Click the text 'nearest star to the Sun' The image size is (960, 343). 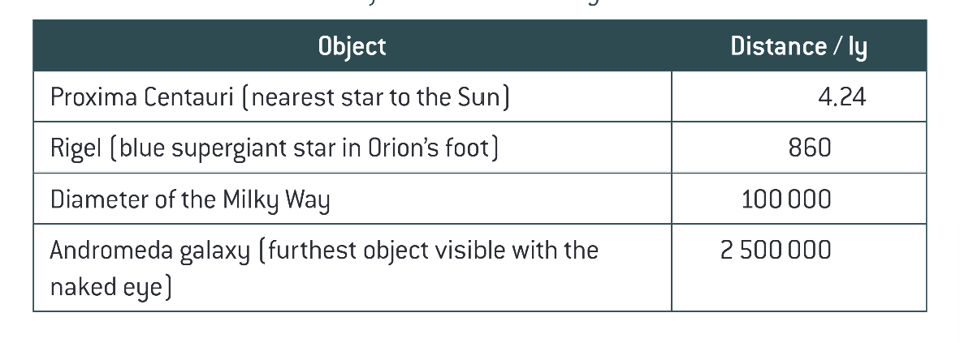click(379, 98)
